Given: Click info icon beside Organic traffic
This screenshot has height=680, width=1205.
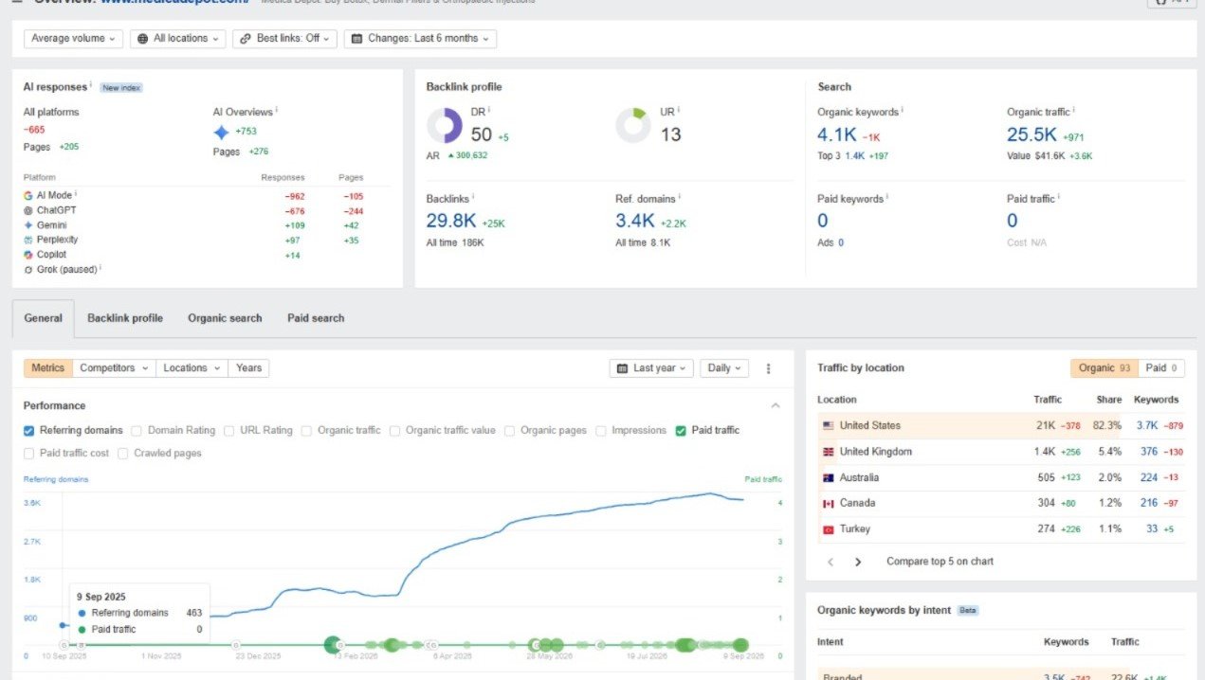Looking at the screenshot, I should pyautogui.click(x=1073, y=111).
